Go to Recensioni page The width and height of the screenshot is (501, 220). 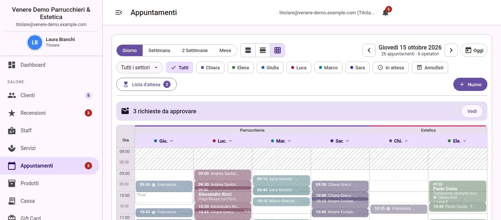point(50,113)
